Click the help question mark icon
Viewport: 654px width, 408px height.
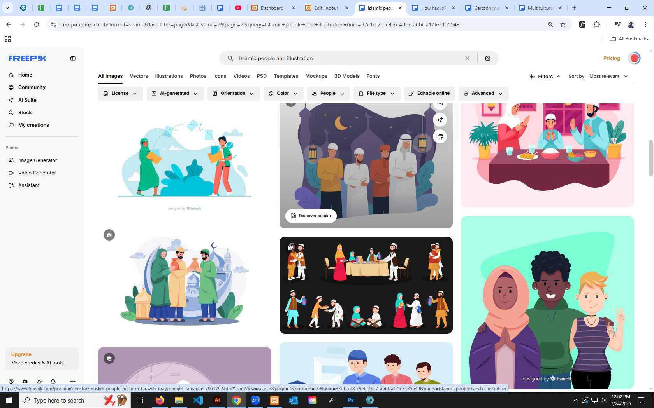[x=11, y=381]
